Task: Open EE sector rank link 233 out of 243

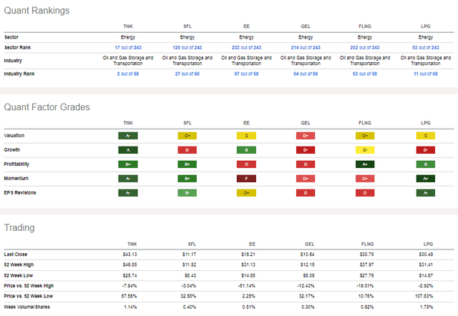Action: [x=246, y=48]
